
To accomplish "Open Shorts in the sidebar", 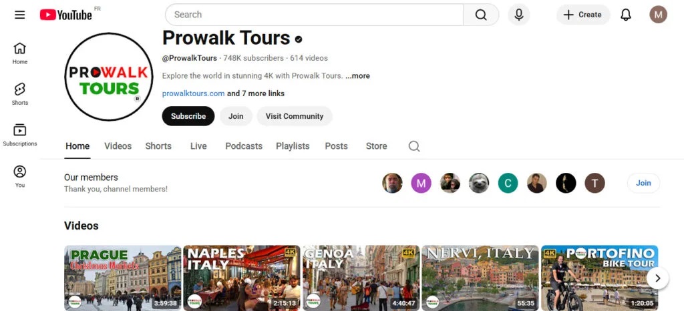I will coord(20,94).
